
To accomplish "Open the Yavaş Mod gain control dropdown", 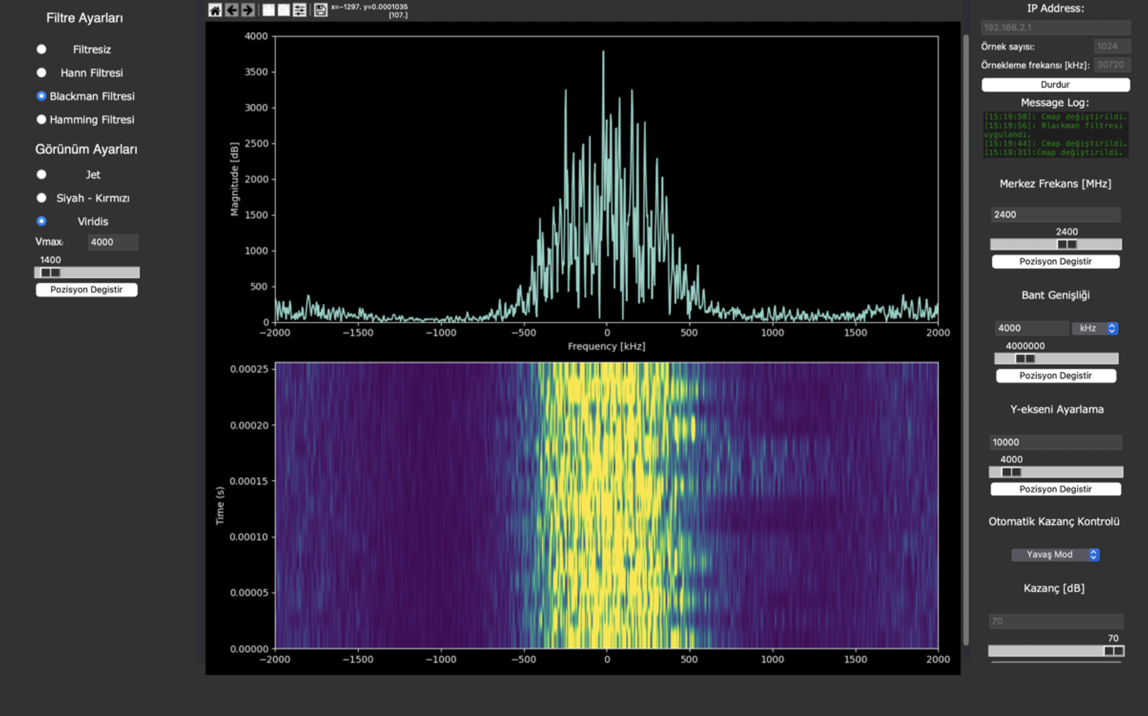I will click(1055, 554).
